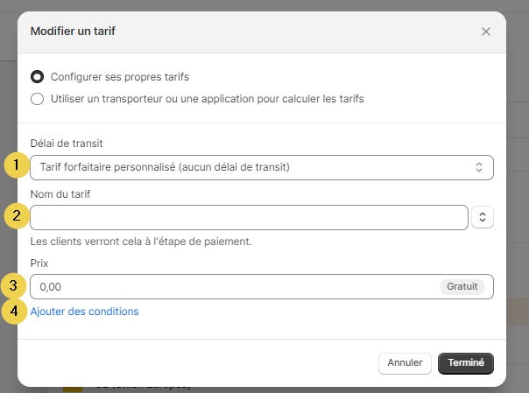Click the Gratuit badge in price field
529x393 pixels.
tap(462, 287)
